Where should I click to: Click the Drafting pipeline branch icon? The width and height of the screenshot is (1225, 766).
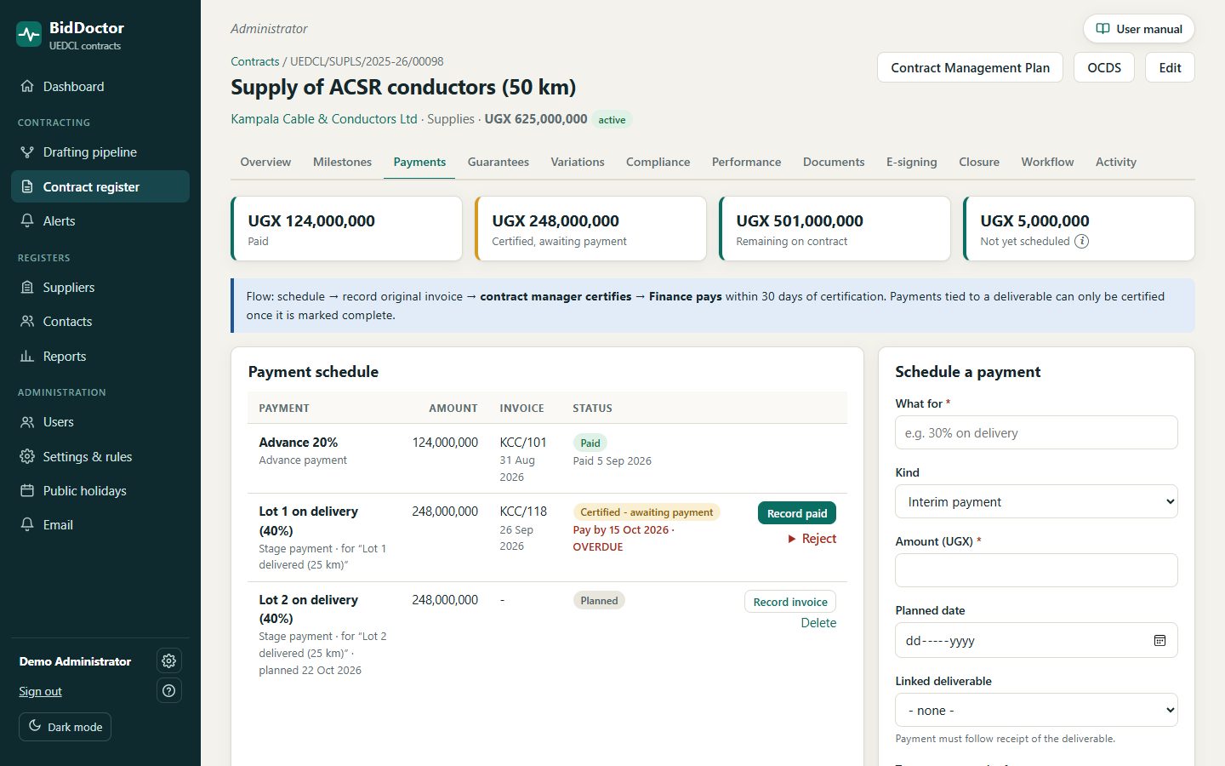(x=27, y=151)
